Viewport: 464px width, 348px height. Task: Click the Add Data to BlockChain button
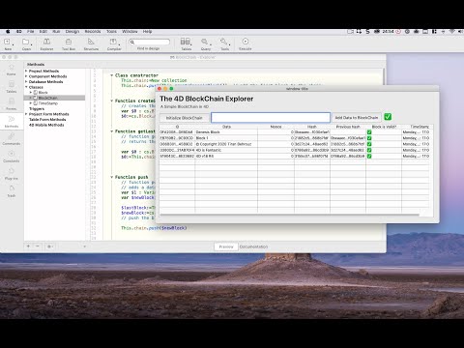[x=357, y=118]
